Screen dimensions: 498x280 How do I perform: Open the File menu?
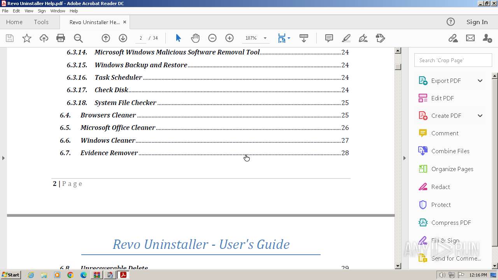[5, 11]
